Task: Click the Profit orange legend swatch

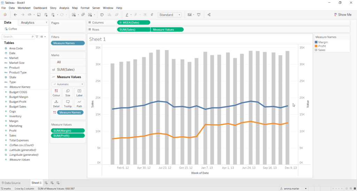Action: click(x=316, y=46)
